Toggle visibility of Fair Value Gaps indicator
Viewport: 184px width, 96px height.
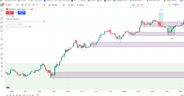tap(30, 27)
